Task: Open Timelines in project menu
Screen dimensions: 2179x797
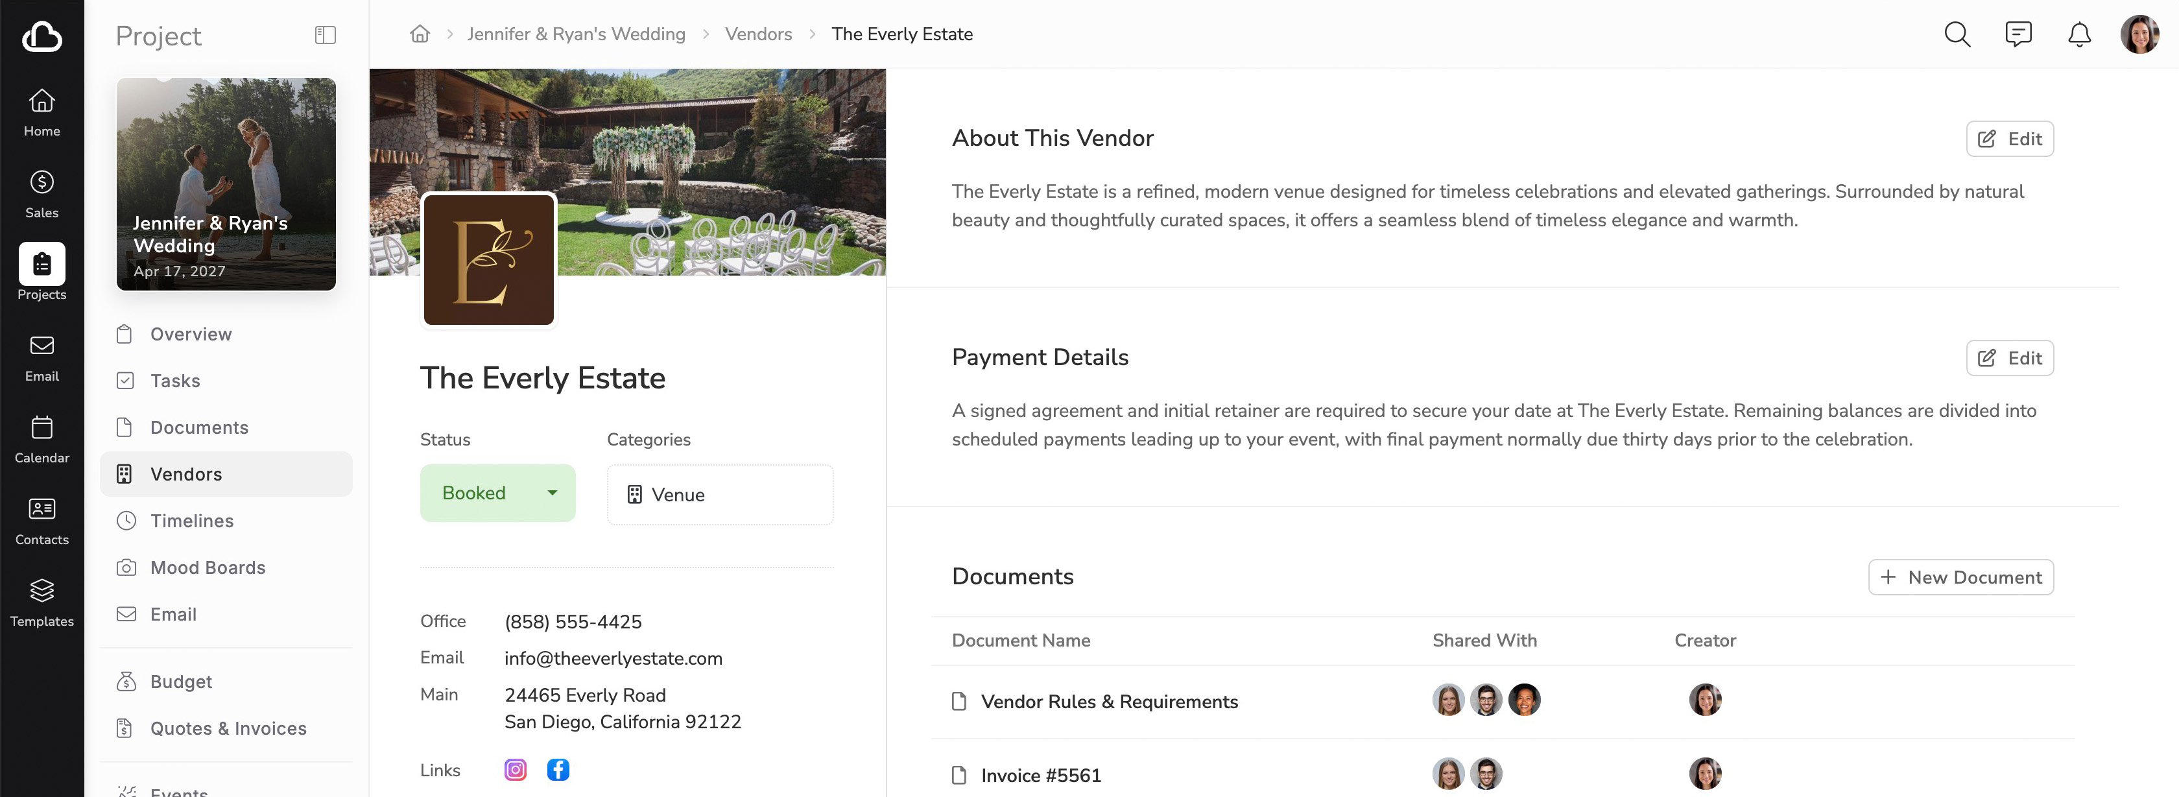Action: click(x=226, y=520)
